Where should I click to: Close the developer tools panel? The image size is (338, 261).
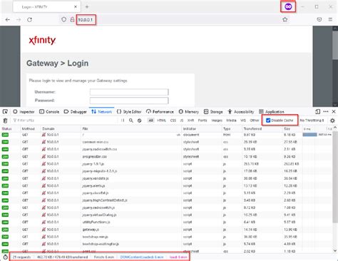pyautogui.click(x=334, y=111)
